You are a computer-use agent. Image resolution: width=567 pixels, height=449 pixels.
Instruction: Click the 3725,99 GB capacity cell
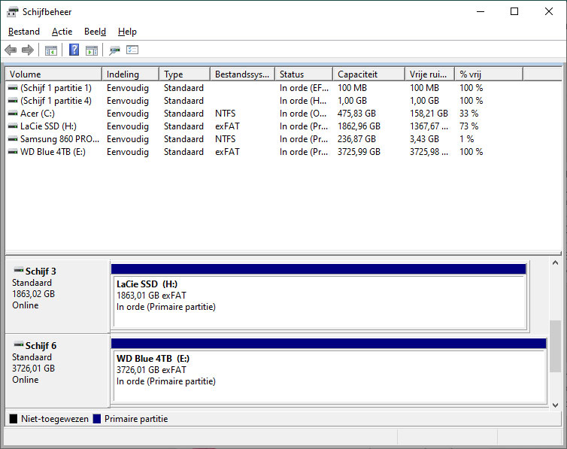tap(359, 152)
